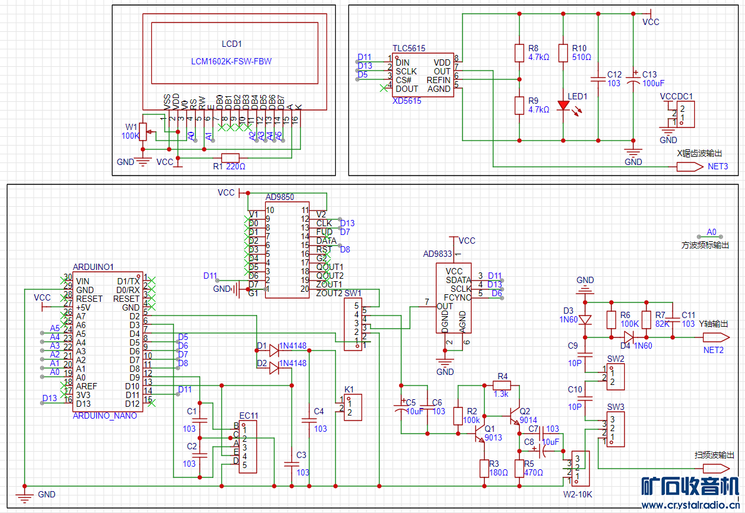Select the Q2 9014 transistor symbol
The width and height of the screenshot is (745, 513).
click(515, 417)
